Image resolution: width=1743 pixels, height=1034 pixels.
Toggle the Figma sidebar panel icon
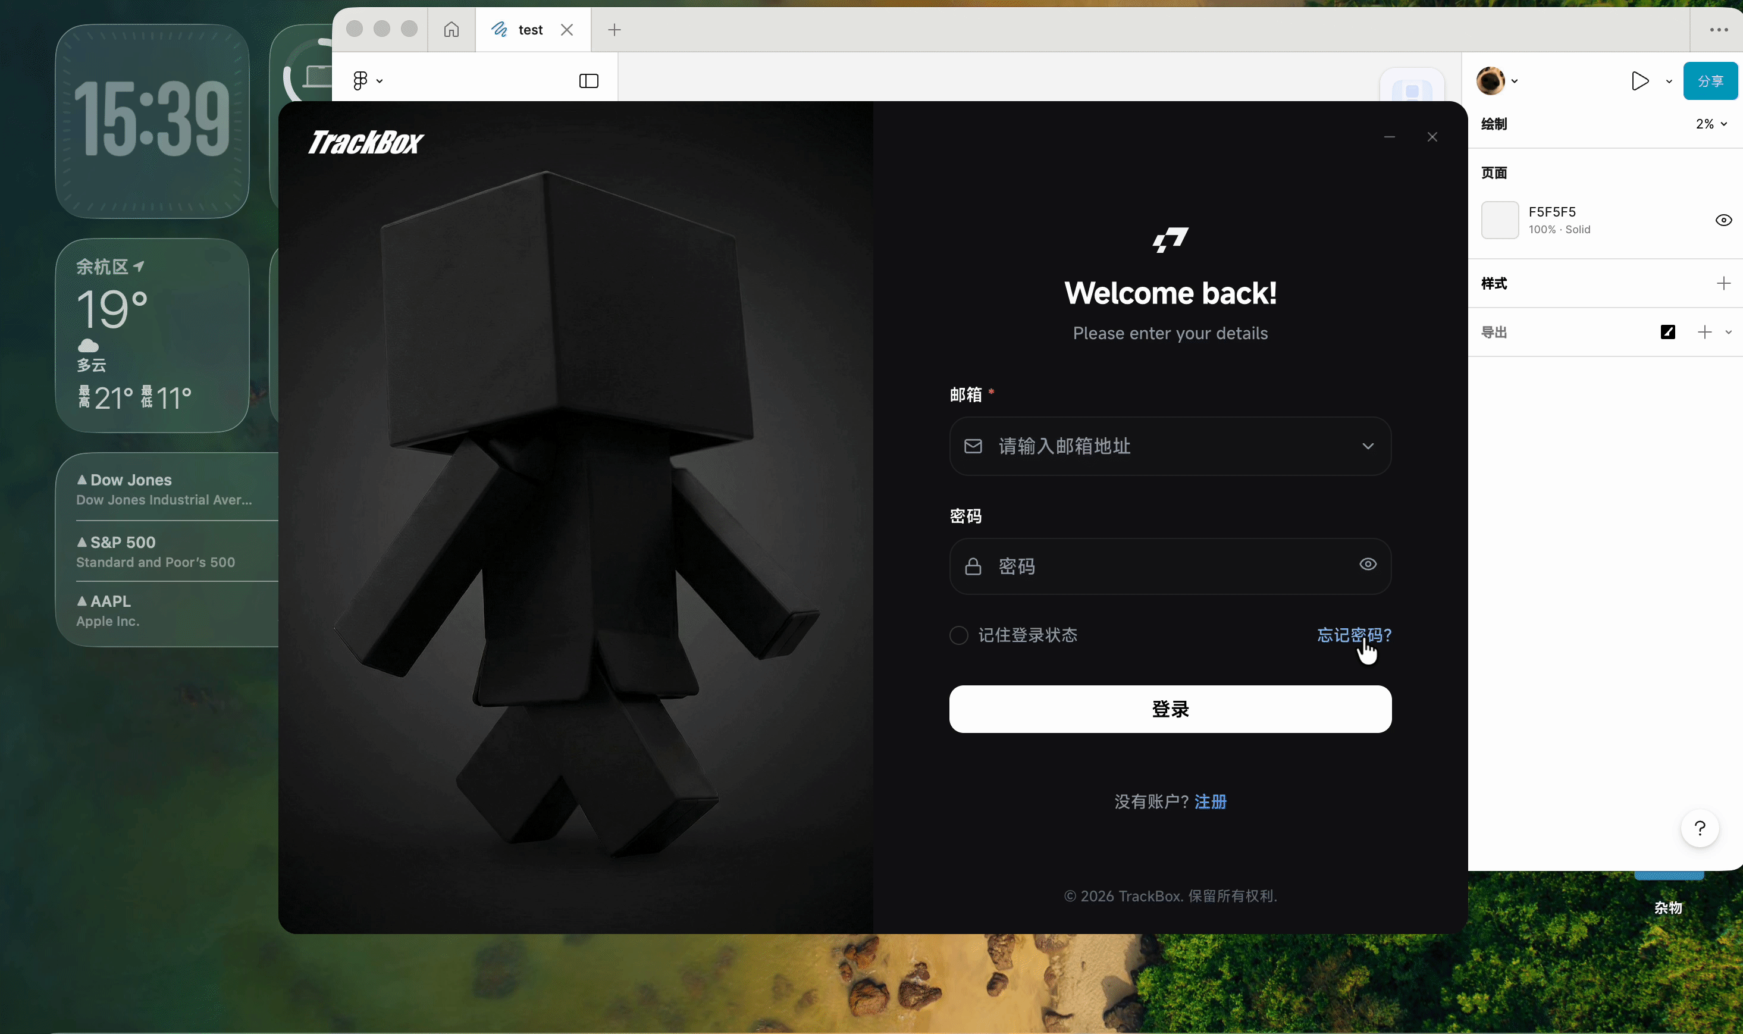point(589,81)
